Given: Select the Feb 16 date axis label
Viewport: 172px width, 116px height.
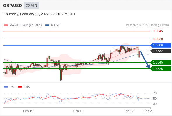Looking at the screenshot, I should [x=78, y=111].
